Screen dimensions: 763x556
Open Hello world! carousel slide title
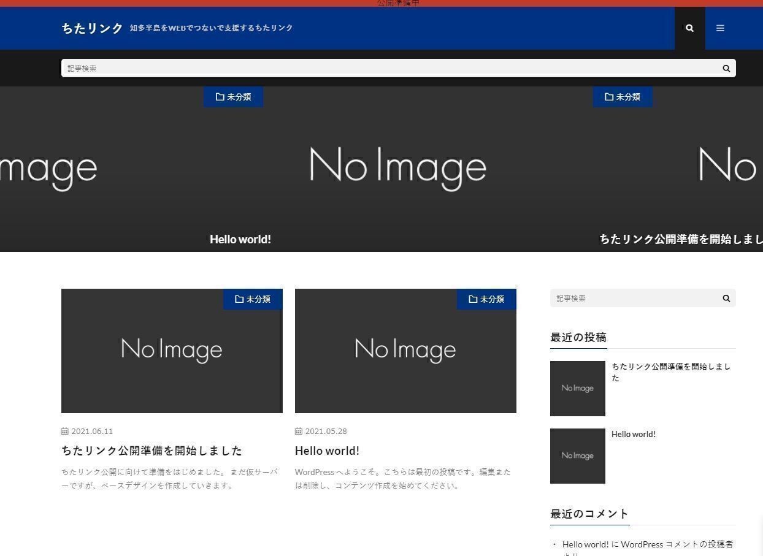(240, 239)
